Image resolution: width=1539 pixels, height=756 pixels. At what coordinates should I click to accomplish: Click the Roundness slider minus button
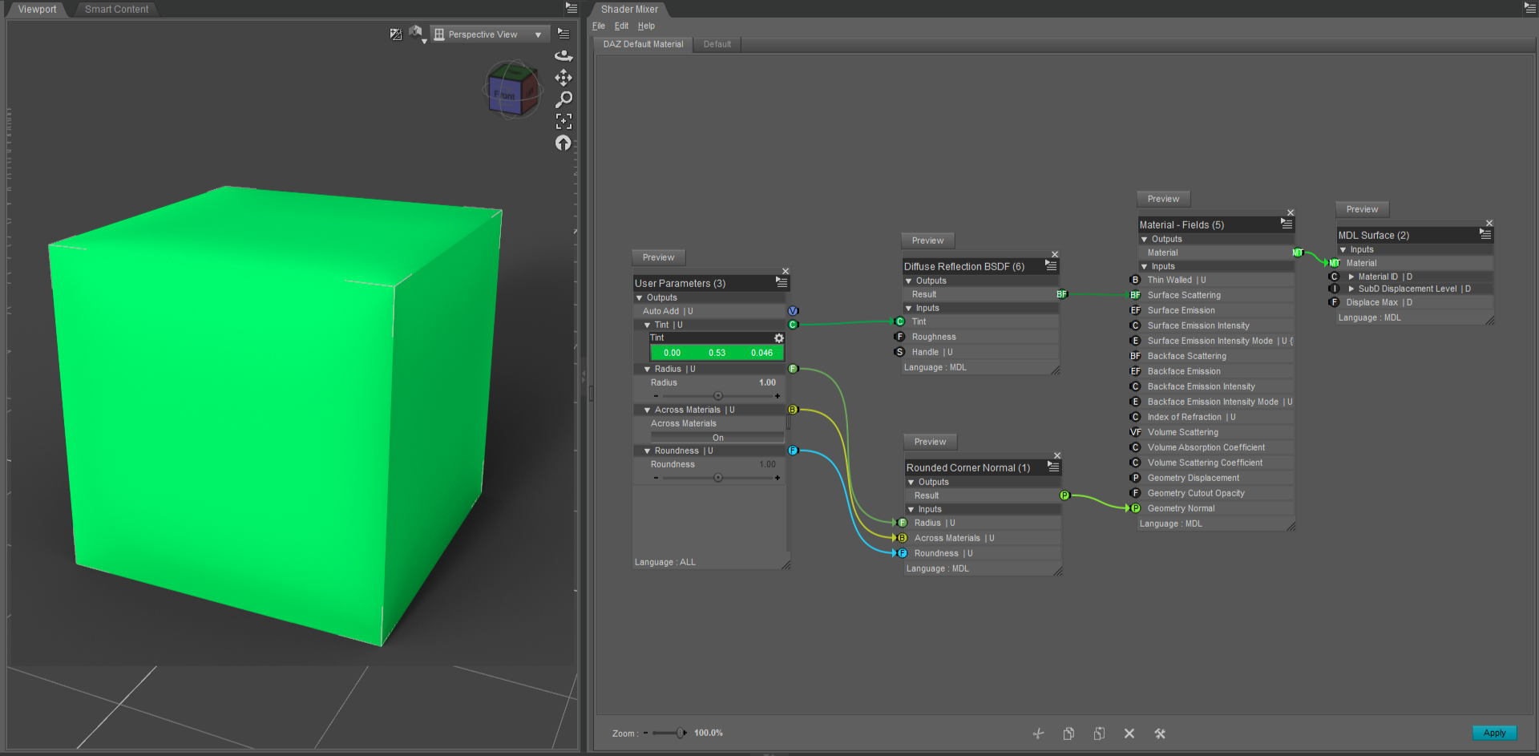656,478
